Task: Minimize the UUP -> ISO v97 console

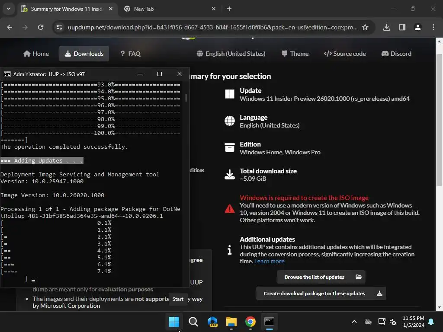Action: click(140, 74)
